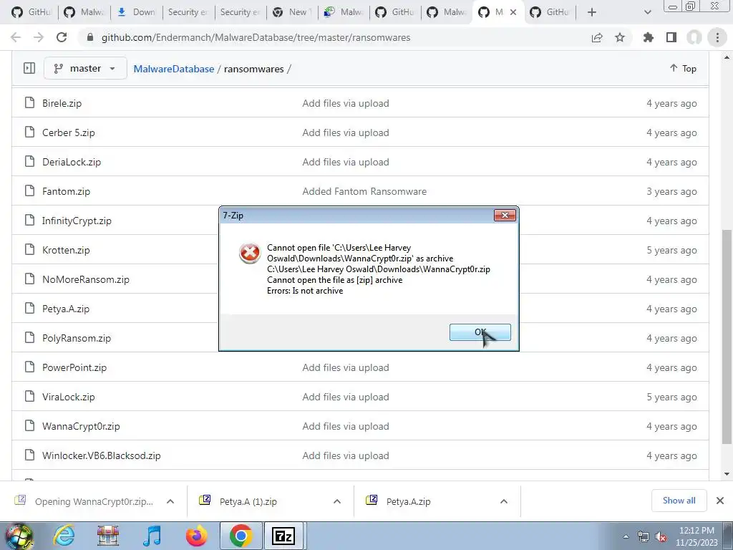Viewport: 733px width, 550px height.
Task: Switch to the first 'Security er' tab
Action: tap(188, 12)
